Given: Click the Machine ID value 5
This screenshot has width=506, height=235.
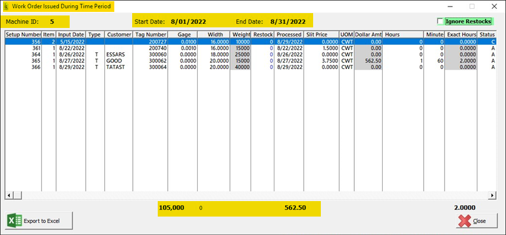Looking at the screenshot, I should click(52, 21).
